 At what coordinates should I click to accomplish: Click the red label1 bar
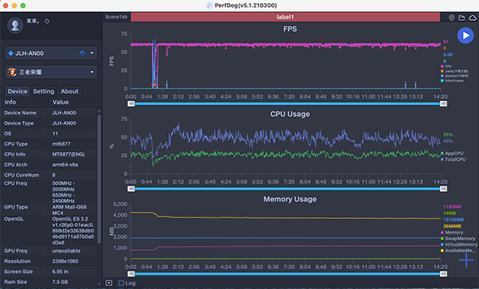click(285, 17)
